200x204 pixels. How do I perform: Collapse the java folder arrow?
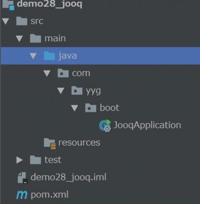pyautogui.click(x=33, y=56)
